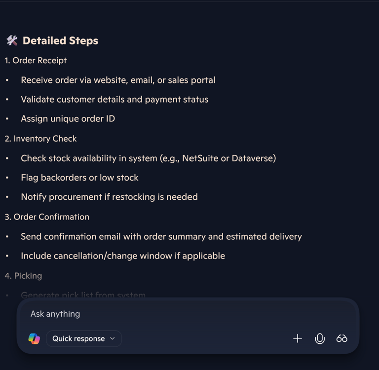Click the hammer and wrench emoji

pos(12,40)
